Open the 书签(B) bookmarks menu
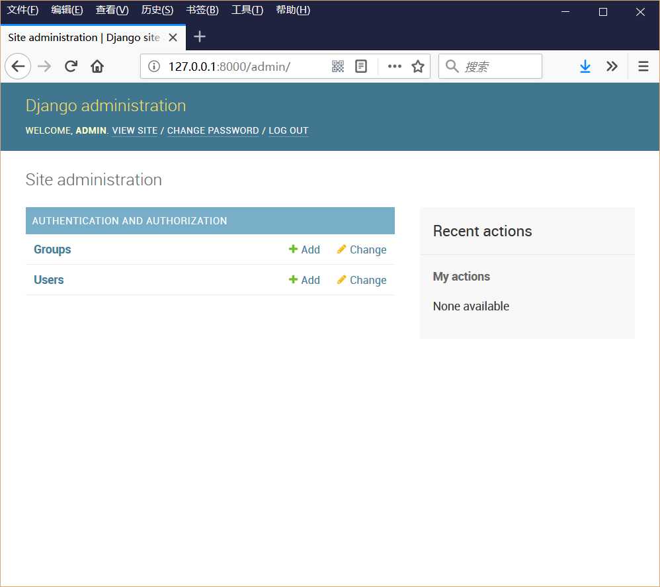Viewport: 660px width, 587px height. point(202,10)
